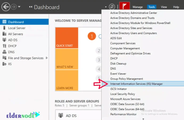Click the Learn More tile

click(67, 80)
